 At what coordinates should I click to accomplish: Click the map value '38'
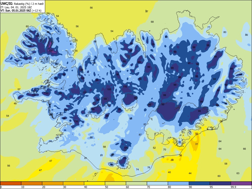click(x=172, y=160)
